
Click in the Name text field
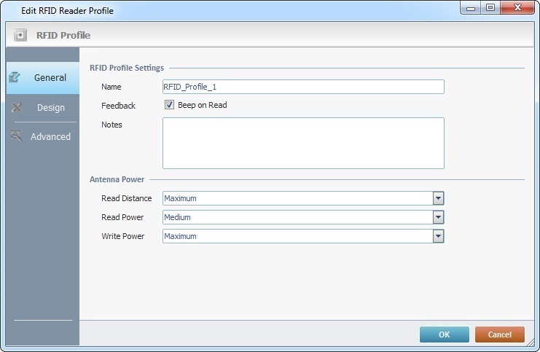pos(302,87)
